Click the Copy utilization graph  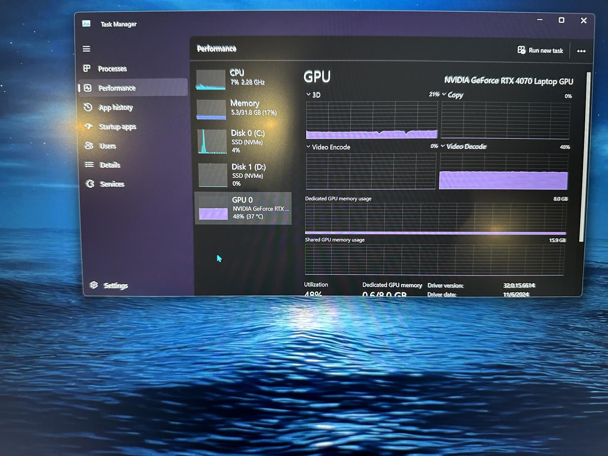click(505, 120)
